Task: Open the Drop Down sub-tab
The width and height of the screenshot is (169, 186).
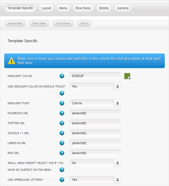Action: (x=63, y=23)
